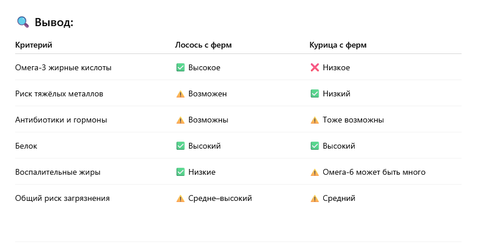Click green check icon beside Низкий
479x245 pixels.
coord(314,93)
